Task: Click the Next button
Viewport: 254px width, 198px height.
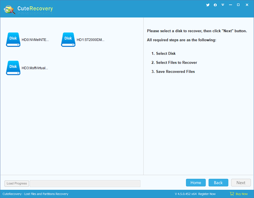Action: pos(241,182)
